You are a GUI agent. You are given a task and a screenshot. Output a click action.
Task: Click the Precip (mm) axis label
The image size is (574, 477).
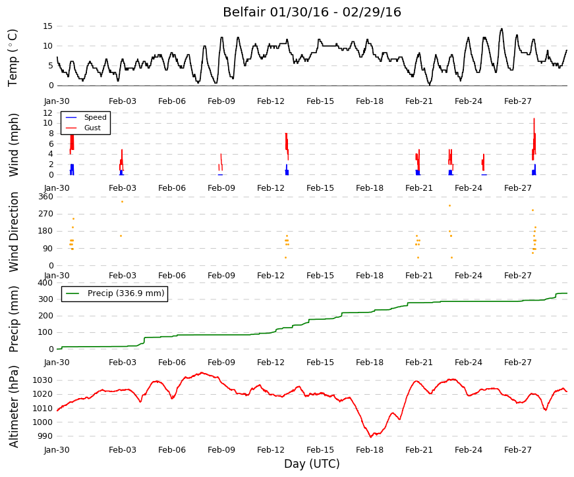tap(13, 319)
